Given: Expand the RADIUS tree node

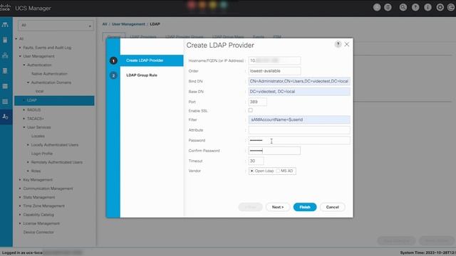Looking at the screenshot, I should click(24, 110).
